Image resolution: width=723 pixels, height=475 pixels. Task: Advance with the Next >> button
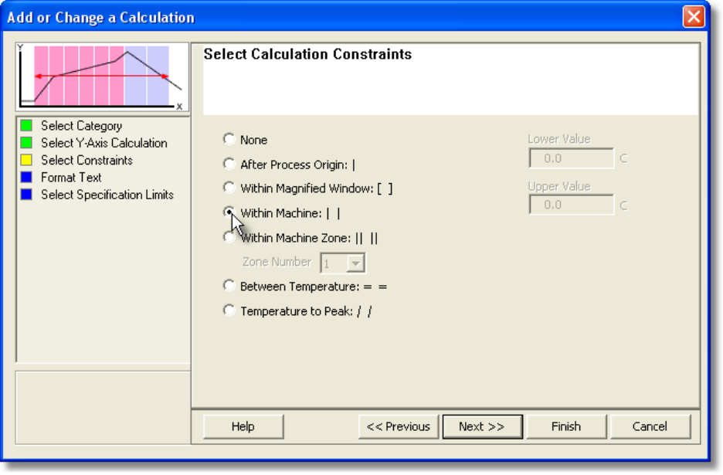[x=482, y=426]
